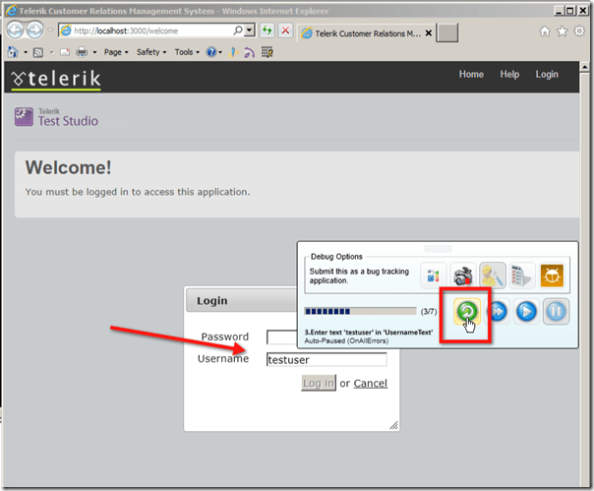Screen dimensions: 594x491
Task: Maximize the Internet Explorer window
Action: coord(569,11)
